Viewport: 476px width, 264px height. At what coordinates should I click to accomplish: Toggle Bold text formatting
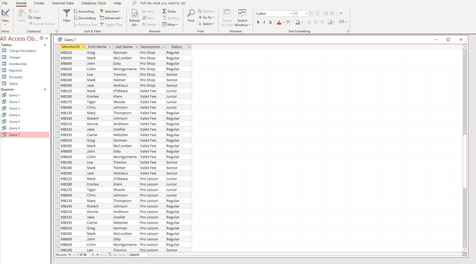(x=258, y=22)
